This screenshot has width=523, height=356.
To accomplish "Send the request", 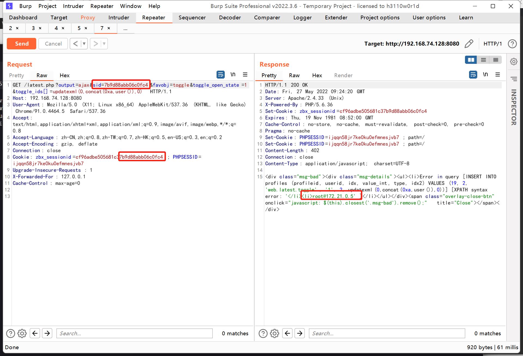I will 22,44.
